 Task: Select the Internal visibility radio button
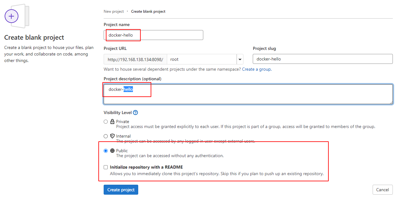[106, 136]
